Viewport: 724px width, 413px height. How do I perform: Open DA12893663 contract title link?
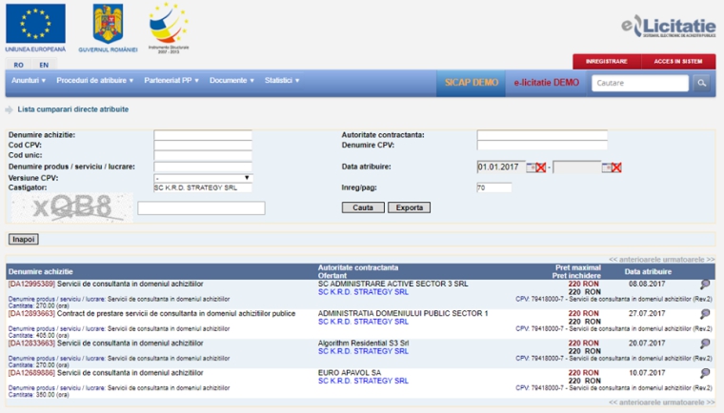(x=176, y=313)
